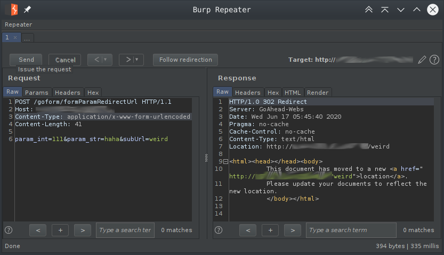444x255 pixels.
Task: Go to next match in request search
Action: pos(82,230)
